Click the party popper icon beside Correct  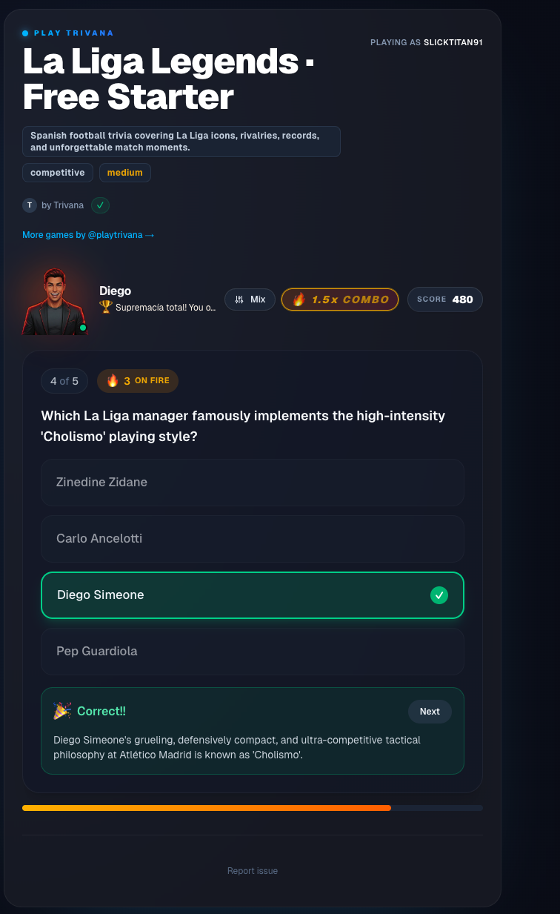(x=62, y=711)
